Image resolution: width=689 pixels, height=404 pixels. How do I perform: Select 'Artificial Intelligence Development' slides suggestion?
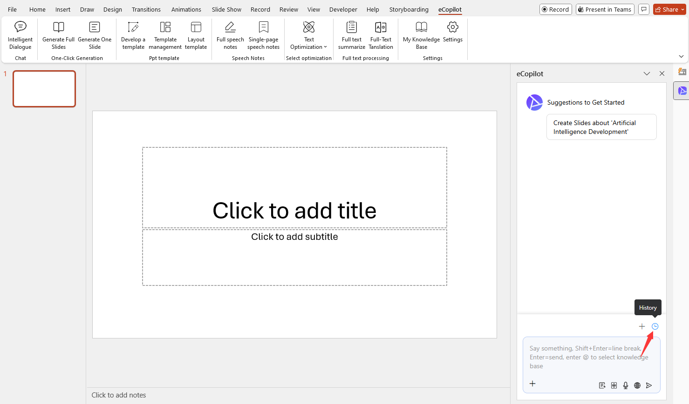pyautogui.click(x=601, y=127)
